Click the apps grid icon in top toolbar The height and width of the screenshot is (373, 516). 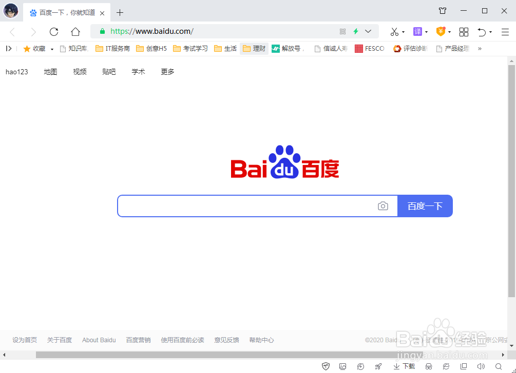[464, 31]
